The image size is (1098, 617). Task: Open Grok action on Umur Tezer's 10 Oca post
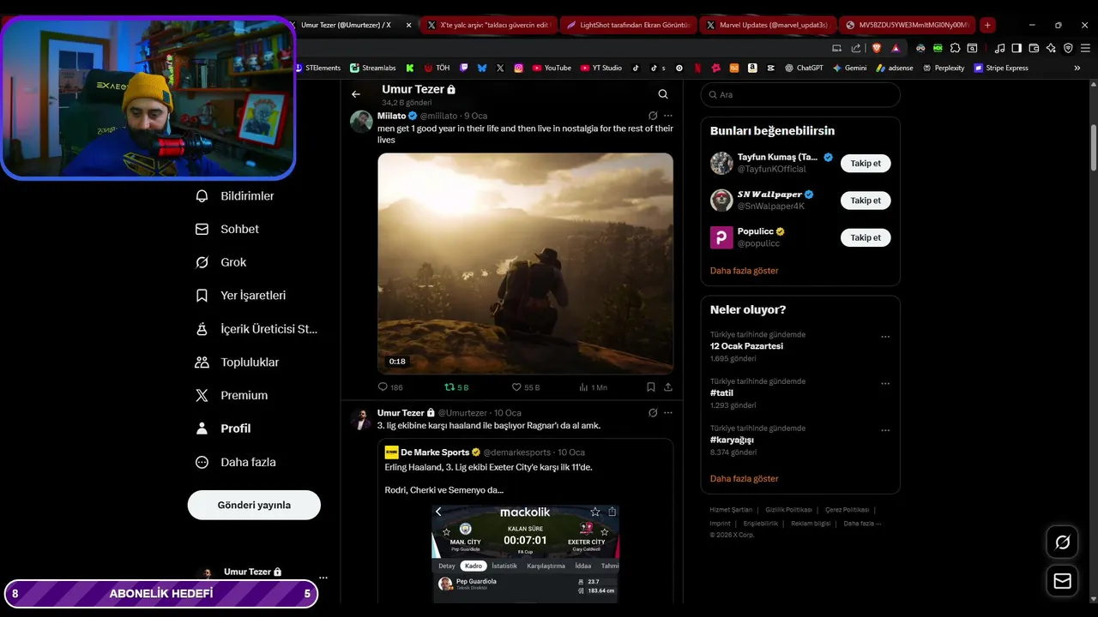(653, 413)
